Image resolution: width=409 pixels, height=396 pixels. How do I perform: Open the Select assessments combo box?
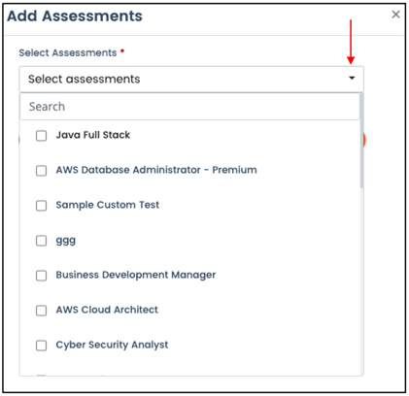[191, 79]
